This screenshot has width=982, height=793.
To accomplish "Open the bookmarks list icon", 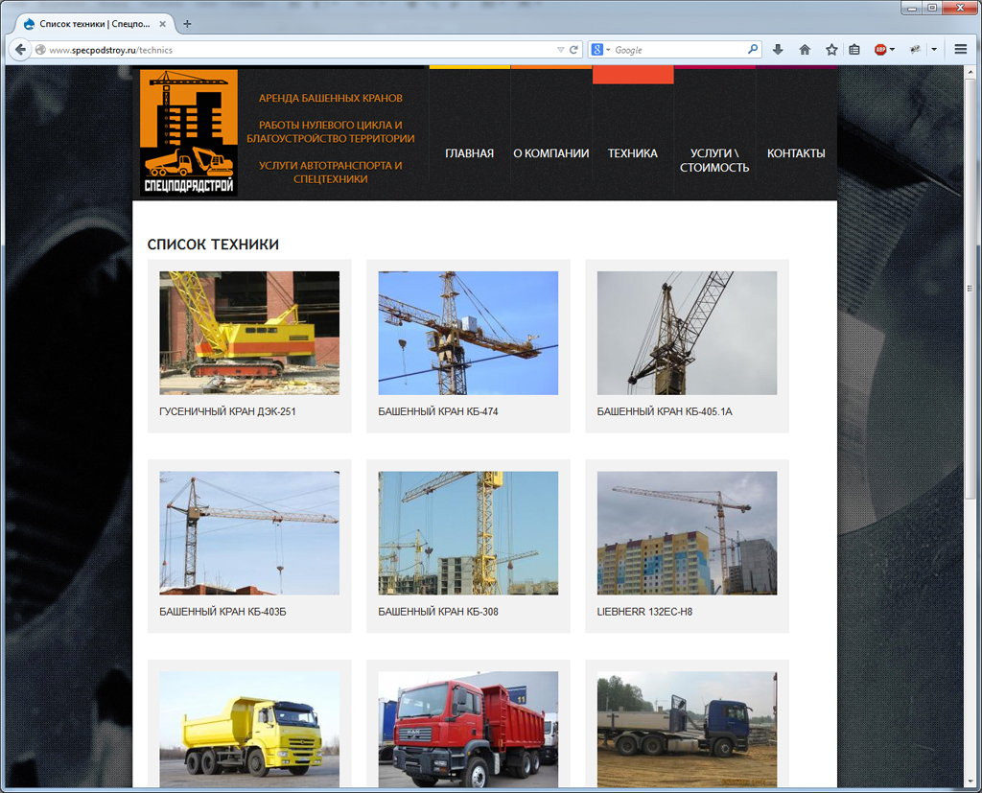I will 854,50.
